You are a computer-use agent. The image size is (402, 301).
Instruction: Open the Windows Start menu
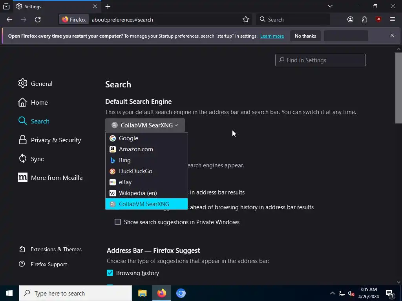pos(9,293)
